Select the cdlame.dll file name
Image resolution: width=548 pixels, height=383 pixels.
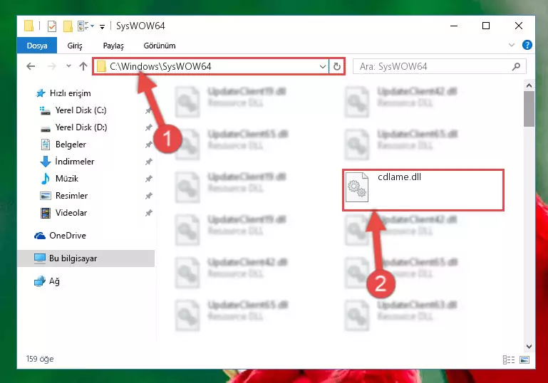[x=399, y=177]
